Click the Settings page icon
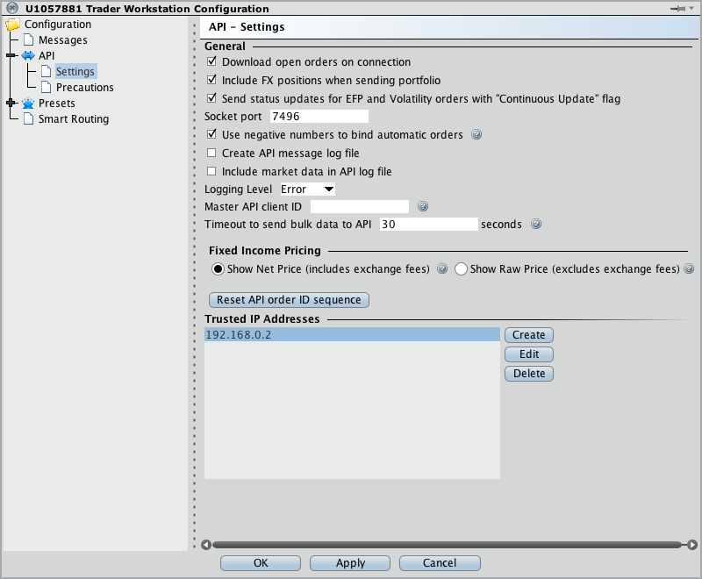The image size is (702, 579). (46, 71)
